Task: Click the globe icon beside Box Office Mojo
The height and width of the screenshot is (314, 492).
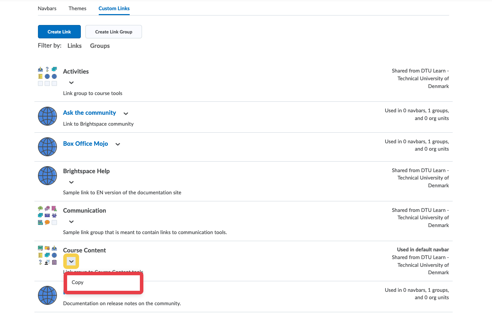Action: 47,147
